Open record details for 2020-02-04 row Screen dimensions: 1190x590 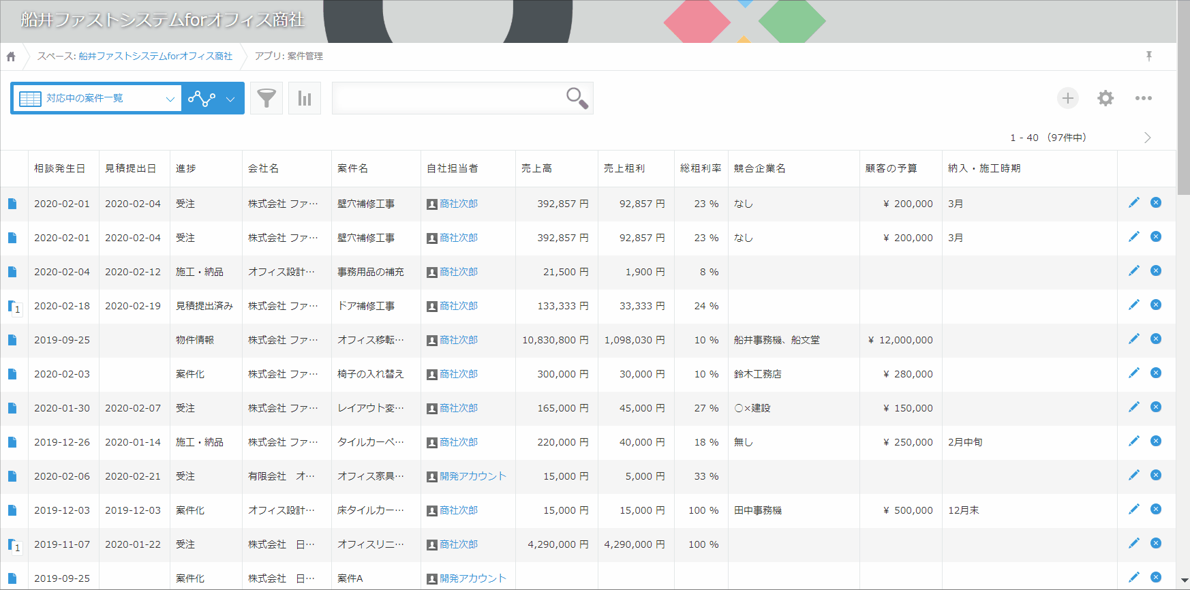[12, 272]
